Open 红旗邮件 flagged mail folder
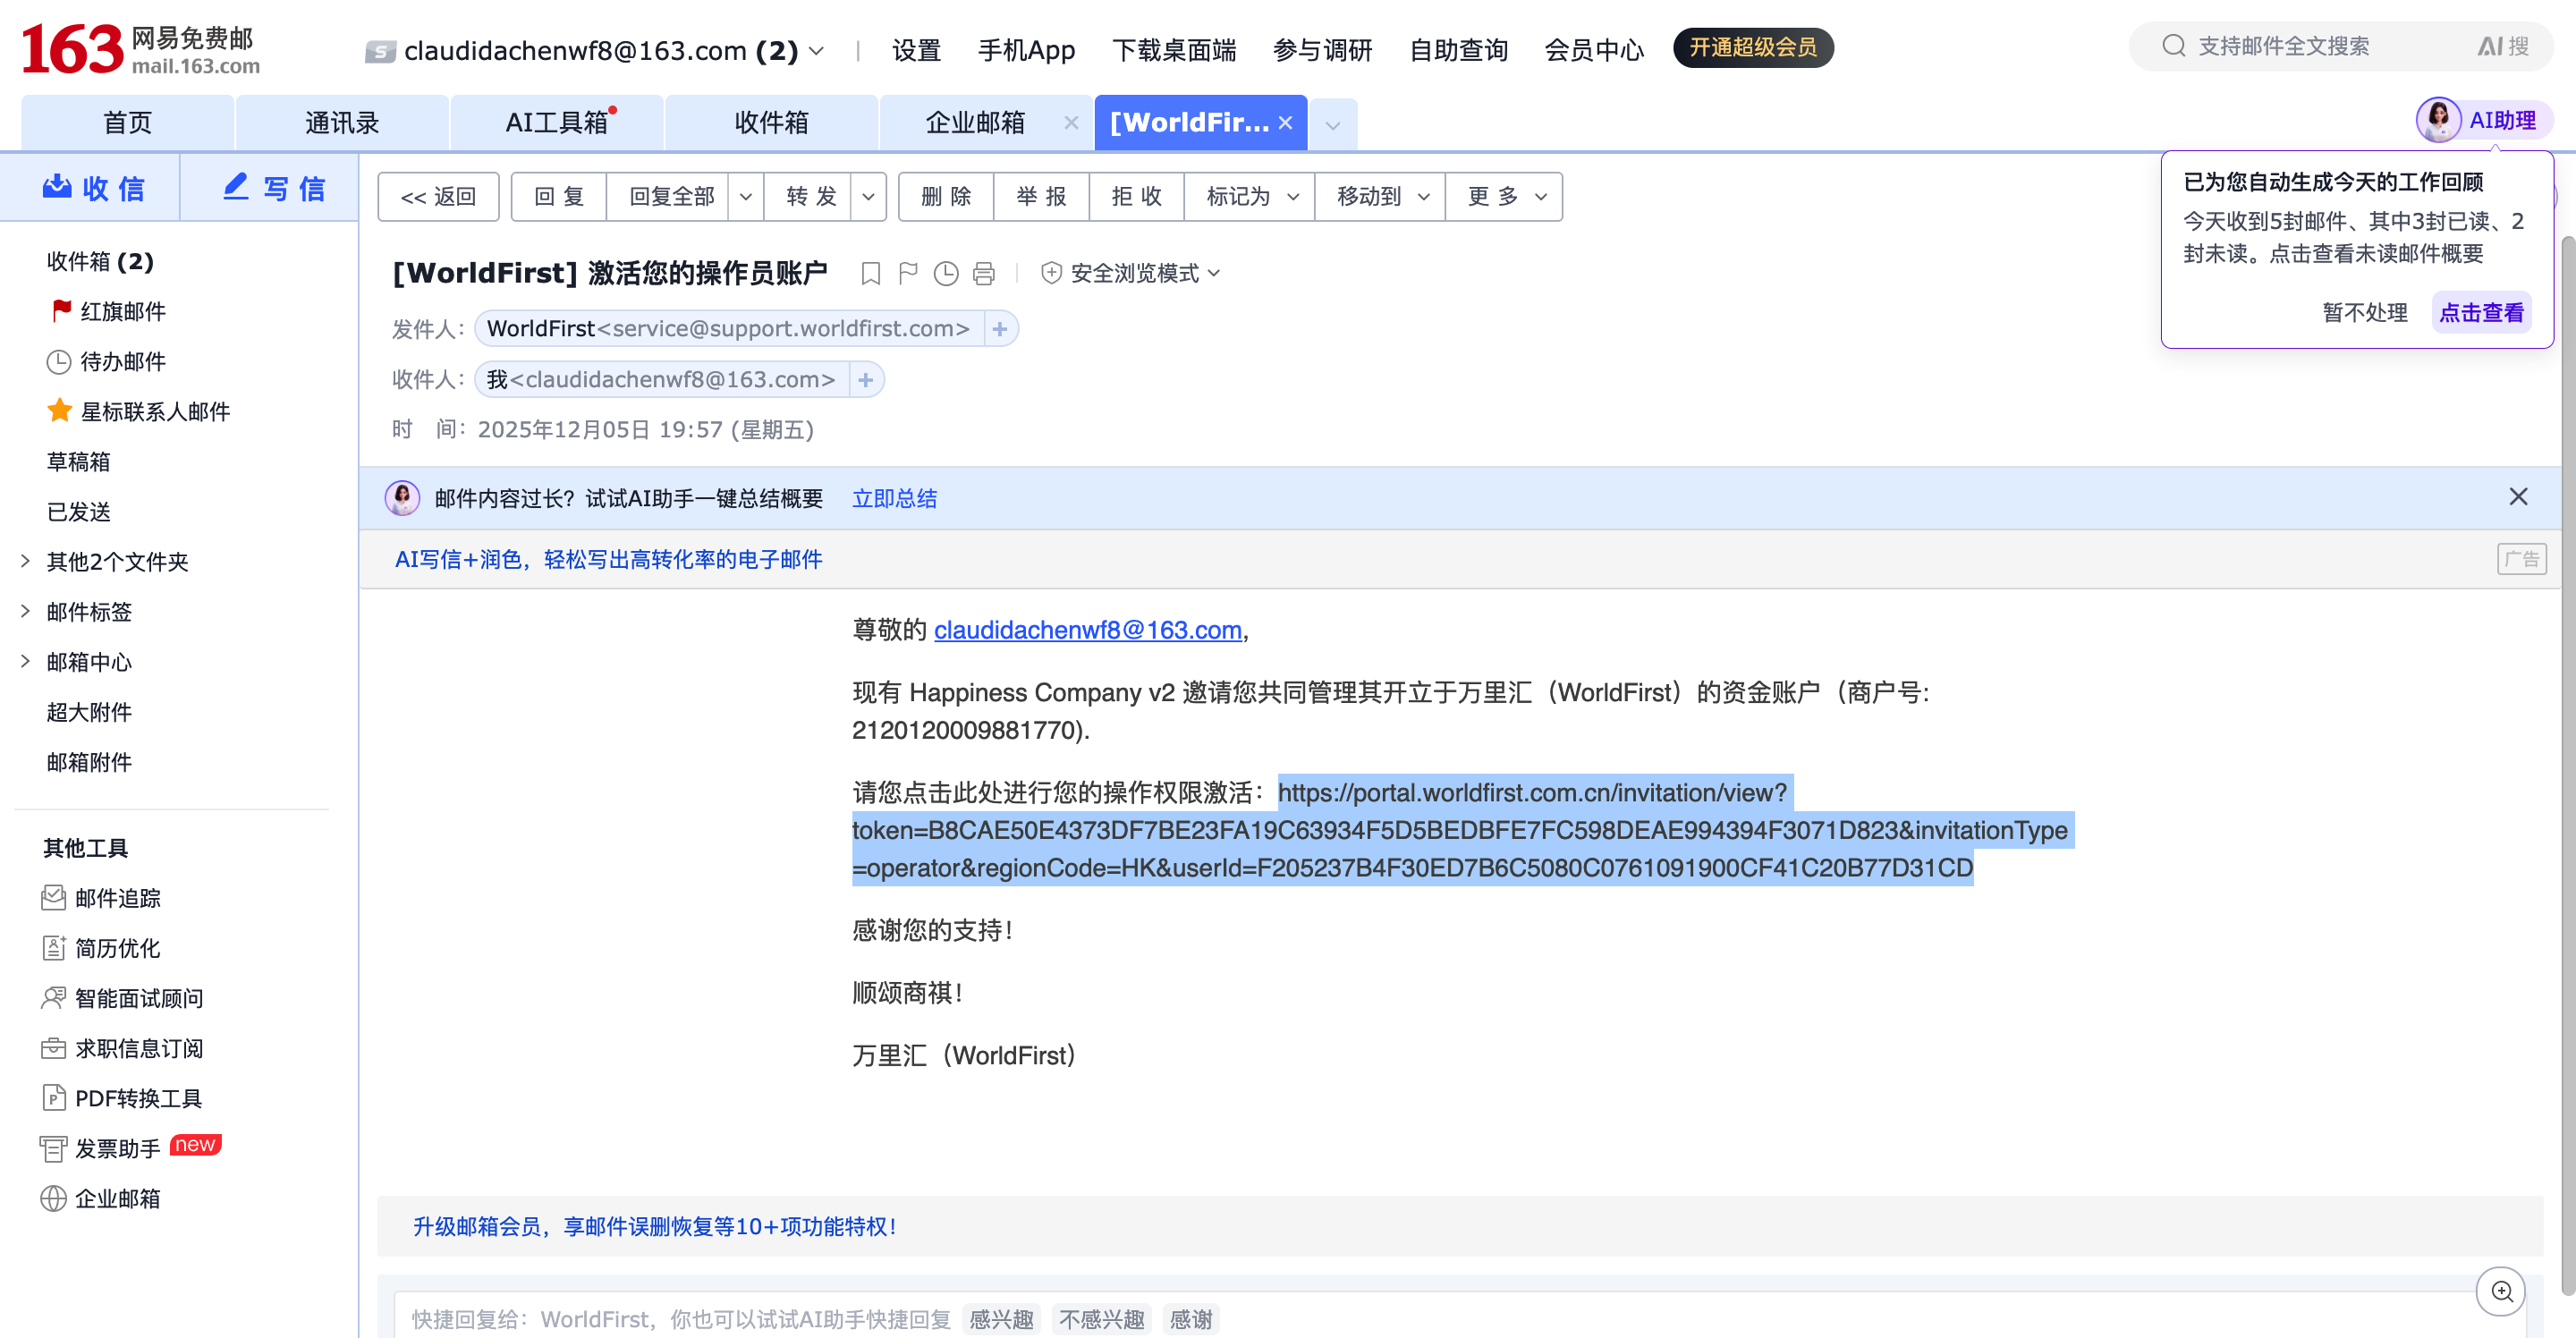The width and height of the screenshot is (2576, 1338). click(108, 311)
